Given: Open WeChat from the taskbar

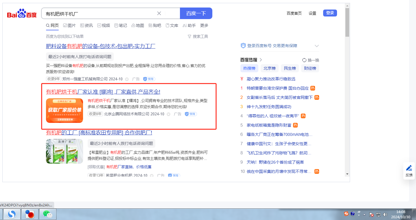Looking at the screenshot, I should (x=47, y=214).
